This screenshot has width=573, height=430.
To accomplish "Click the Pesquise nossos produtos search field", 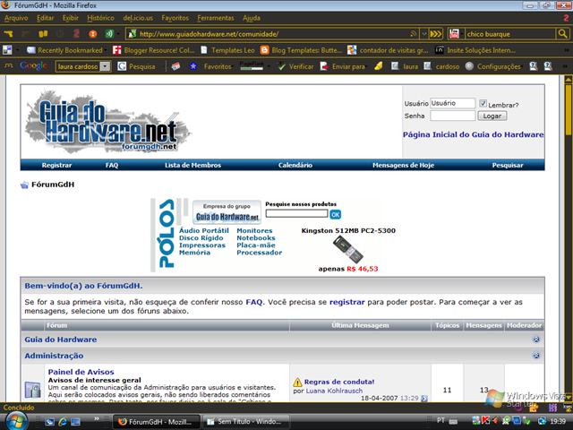I will (x=296, y=213).
